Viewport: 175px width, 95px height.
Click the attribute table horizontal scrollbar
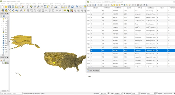click(109, 68)
